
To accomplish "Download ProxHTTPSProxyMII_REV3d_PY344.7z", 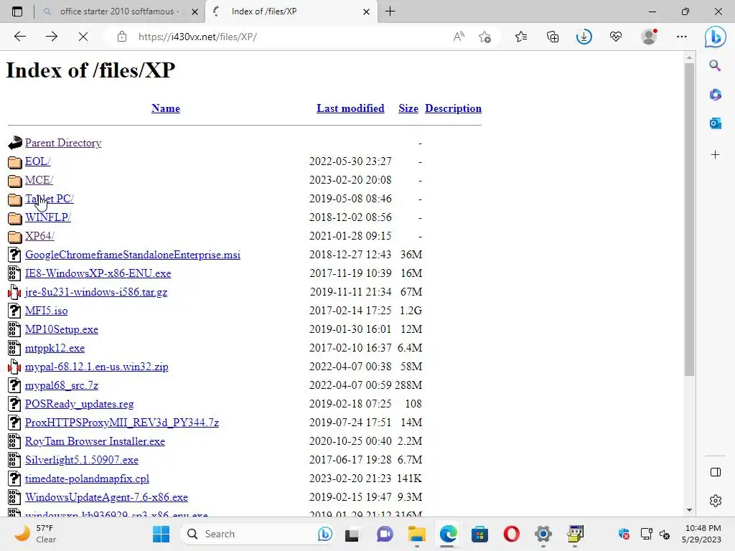I will (x=122, y=423).
